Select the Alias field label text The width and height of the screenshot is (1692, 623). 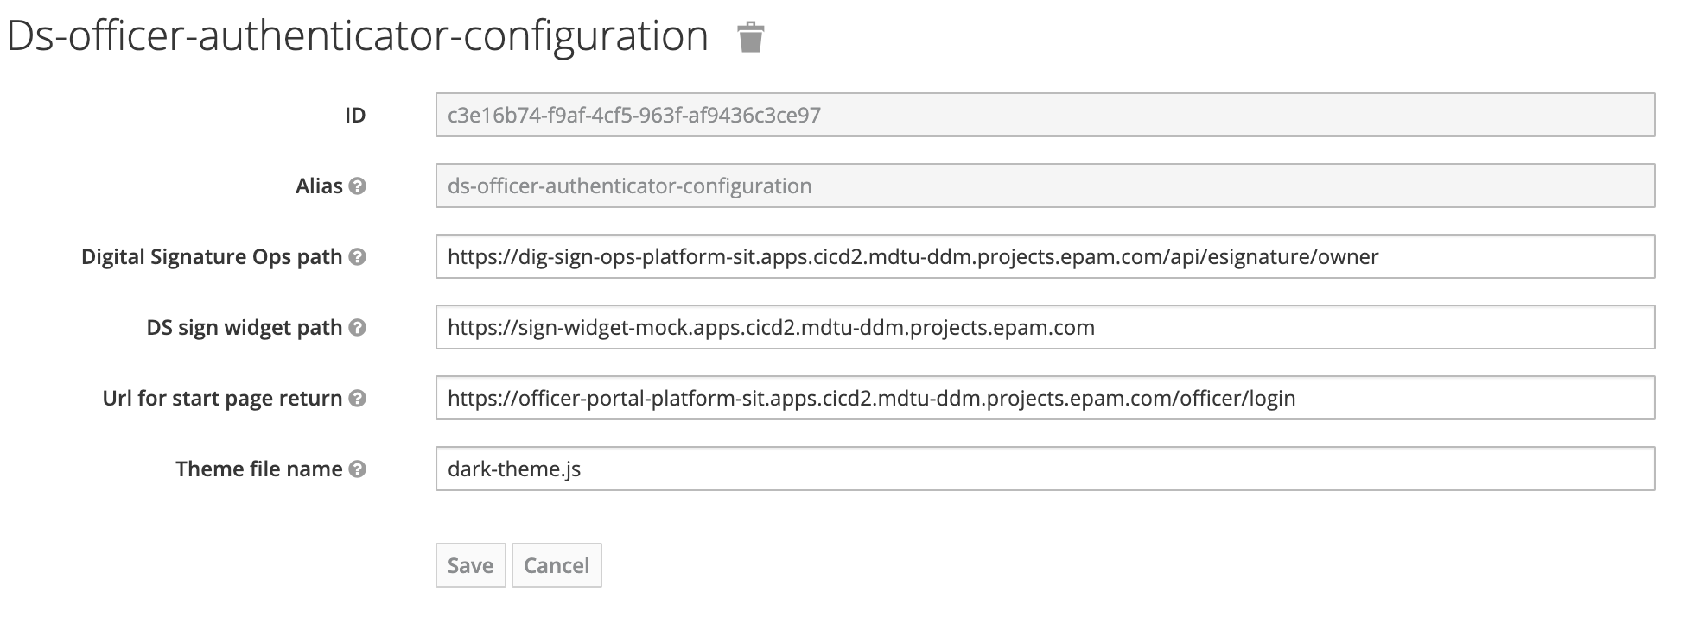319,186
